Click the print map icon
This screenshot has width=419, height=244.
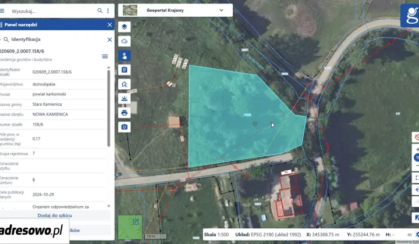coord(125,113)
